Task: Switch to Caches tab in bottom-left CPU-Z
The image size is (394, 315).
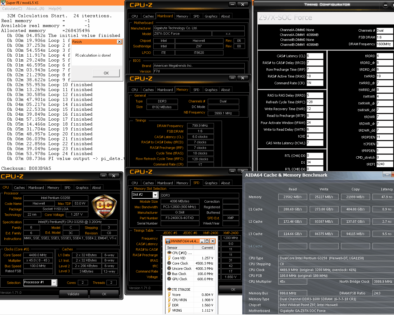Action: [x=19, y=188]
